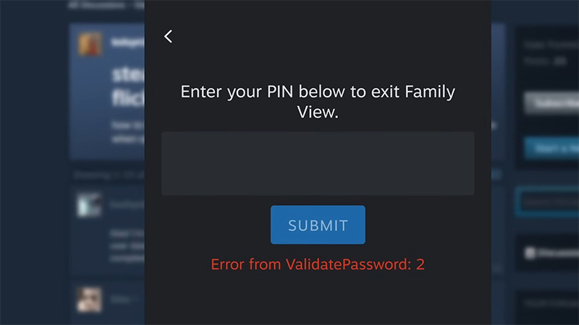Click the blurred bright blue sidebar button
The width and height of the screenshot is (579, 325).
tap(550, 148)
